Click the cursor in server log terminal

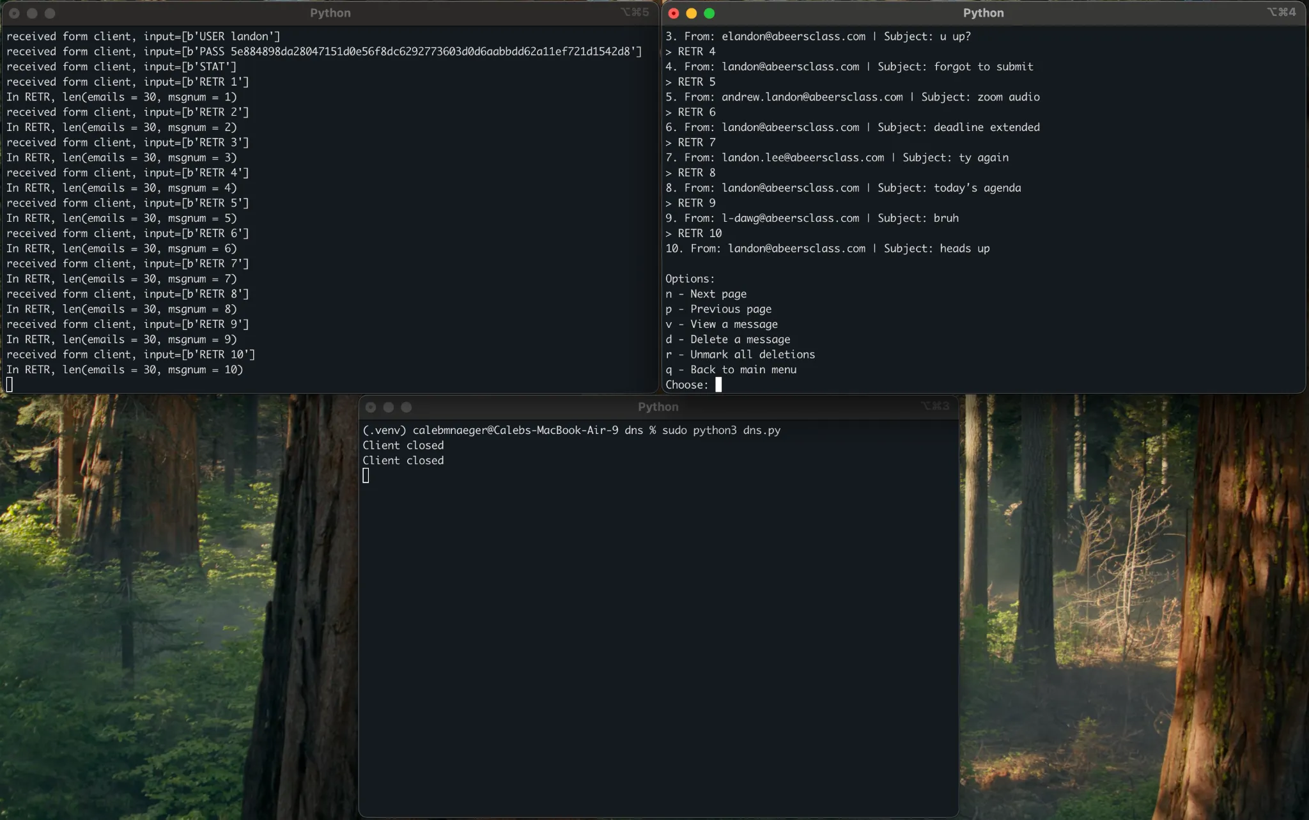tap(10, 384)
